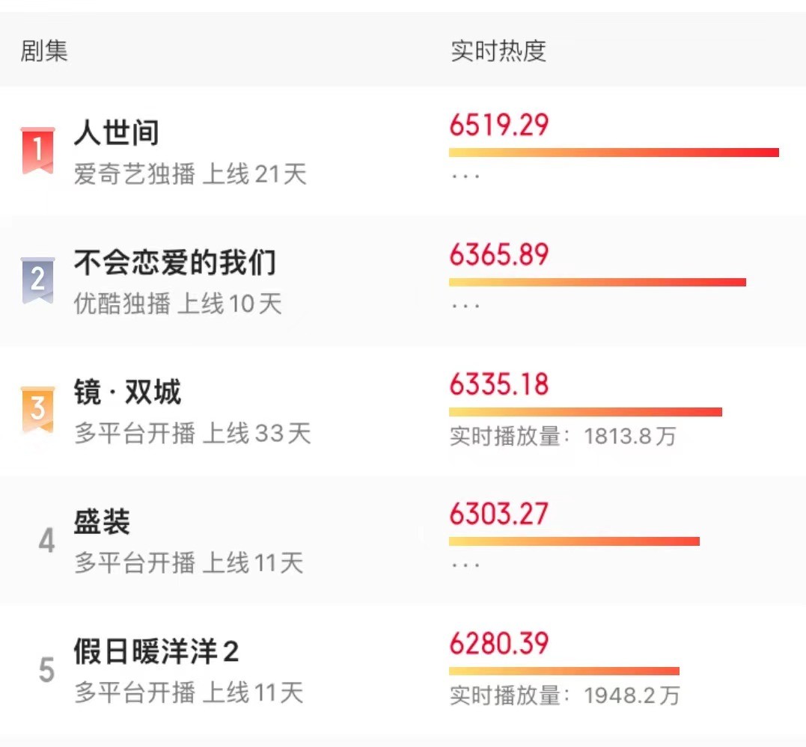Click the red rank 1 badge
Image resolution: width=806 pixels, height=747 pixels.
coord(37,150)
